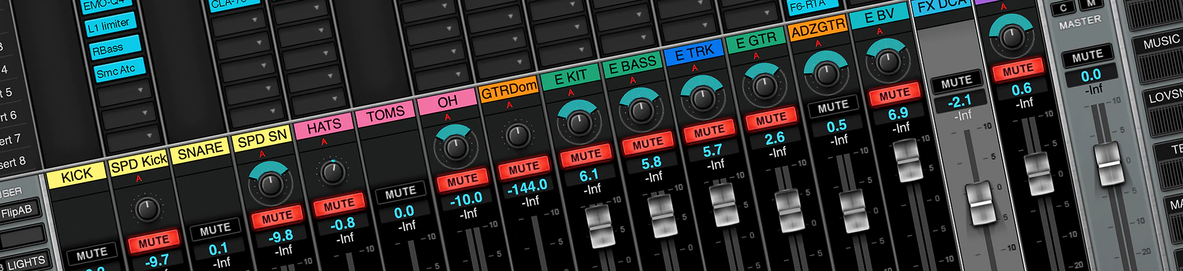Mute the MASTER channel

[x=1087, y=56]
